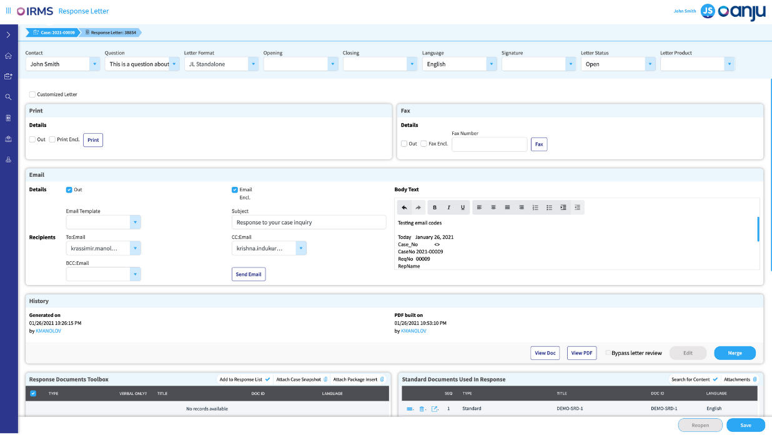Click the View PDF button
Screen dimensions: 772x435
tap(582, 353)
